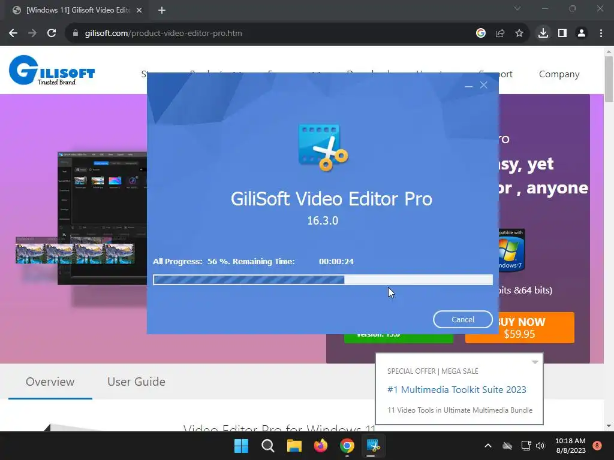Click the Gilisoft Trusted Brand logo
614x460 pixels.
click(52, 71)
